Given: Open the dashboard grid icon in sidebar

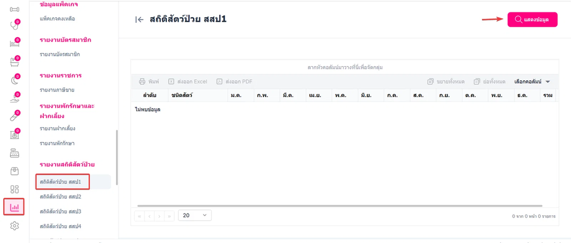Looking at the screenshot, I should [14, 189].
